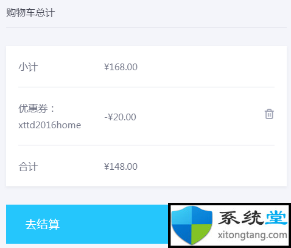This screenshot has height=248, width=291.
Task: Remove the xttd2016home coupon with trash icon
Action: 269,114
